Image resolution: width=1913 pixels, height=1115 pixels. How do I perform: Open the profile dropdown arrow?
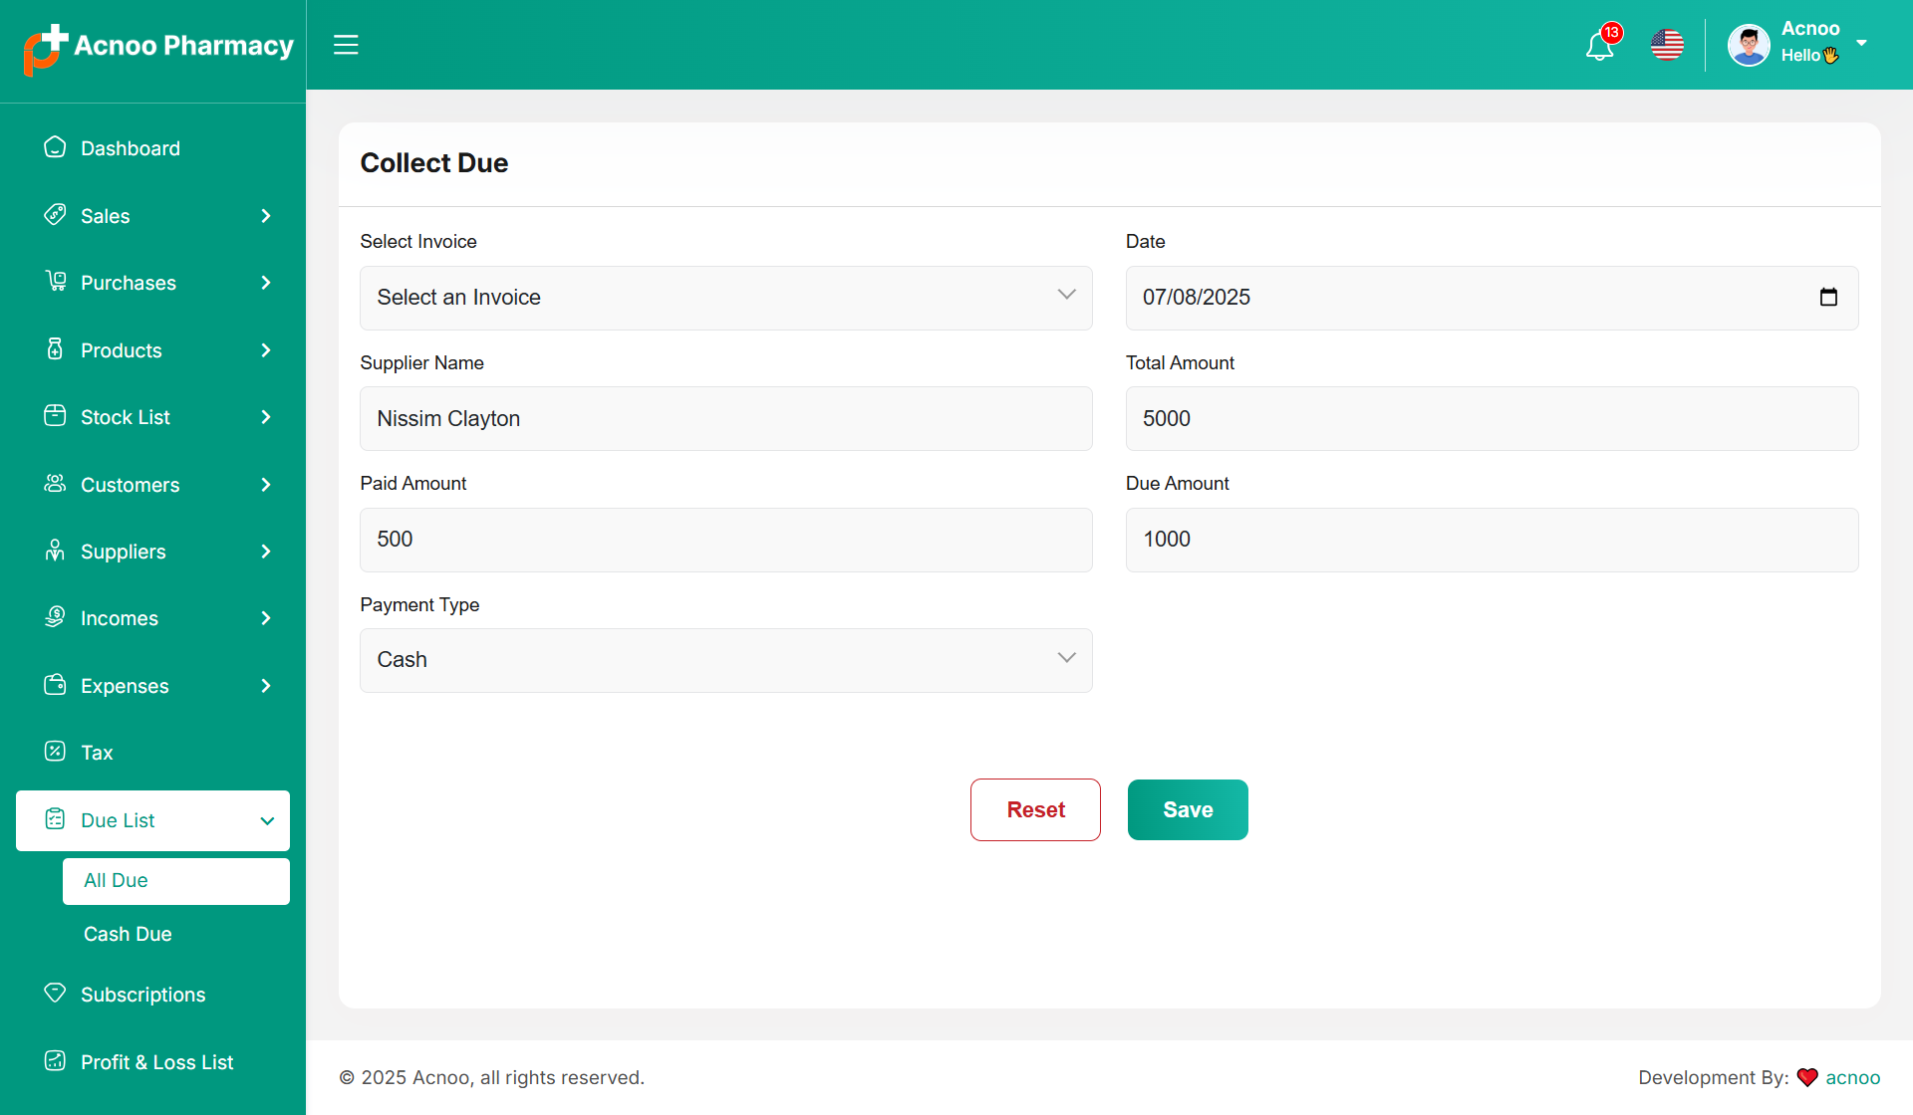(1861, 43)
